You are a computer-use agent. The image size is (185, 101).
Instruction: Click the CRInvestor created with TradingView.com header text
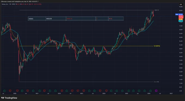point(20,1)
